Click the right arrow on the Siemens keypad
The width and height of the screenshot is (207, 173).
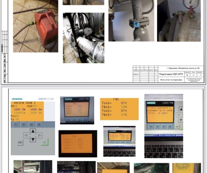pos(40,135)
